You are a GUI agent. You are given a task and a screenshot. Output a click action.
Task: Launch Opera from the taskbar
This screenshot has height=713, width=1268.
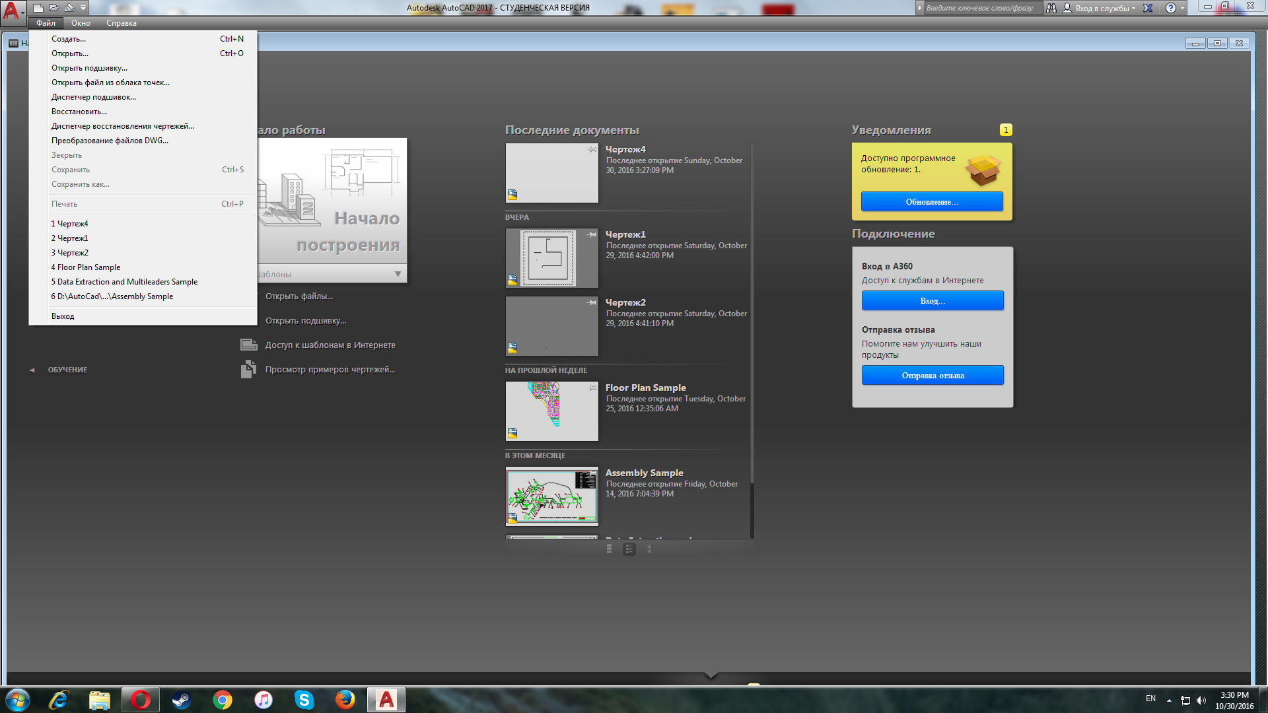tap(140, 700)
